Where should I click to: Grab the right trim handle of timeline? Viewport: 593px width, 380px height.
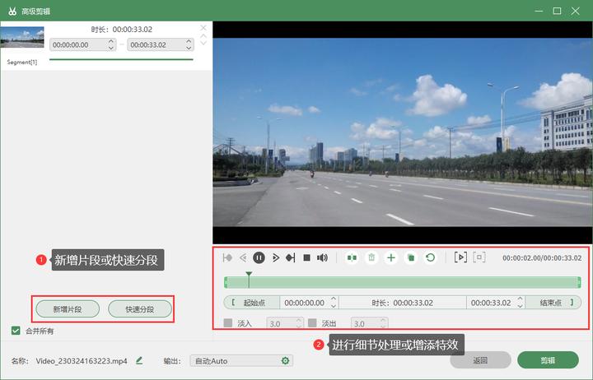[579, 282]
